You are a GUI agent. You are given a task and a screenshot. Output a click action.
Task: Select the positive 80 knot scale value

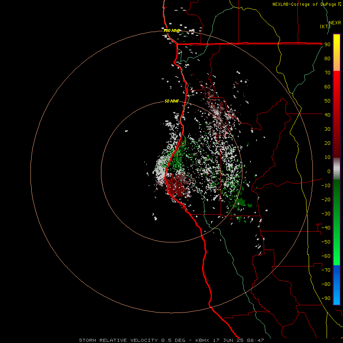(327, 58)
